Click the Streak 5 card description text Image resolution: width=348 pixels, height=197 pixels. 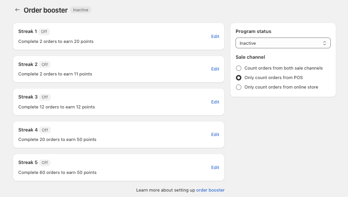point(57,173)
